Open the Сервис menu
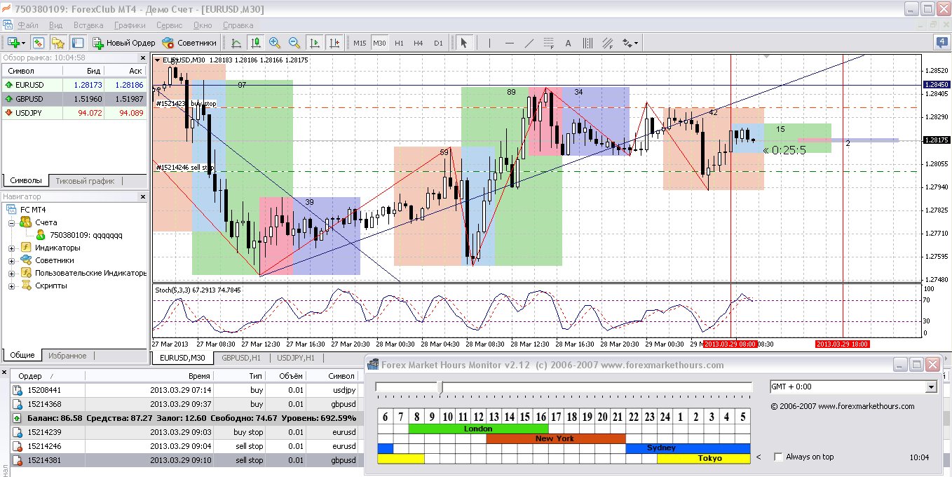This screenshot has width=952, height=477. [170, 25]
